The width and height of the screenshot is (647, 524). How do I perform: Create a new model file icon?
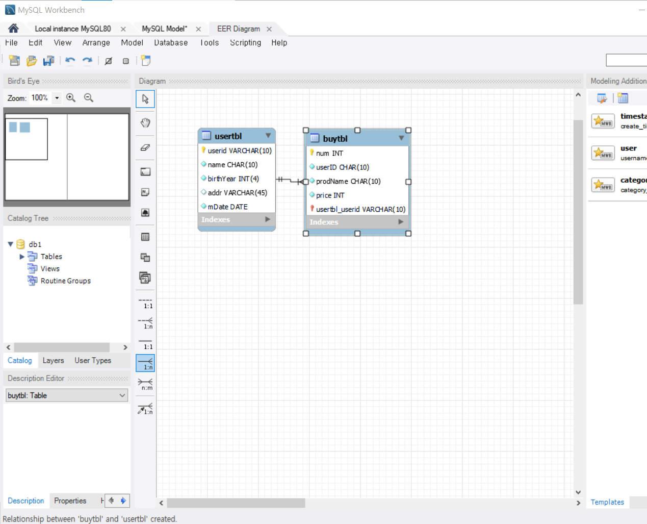[x=14, y=61]
